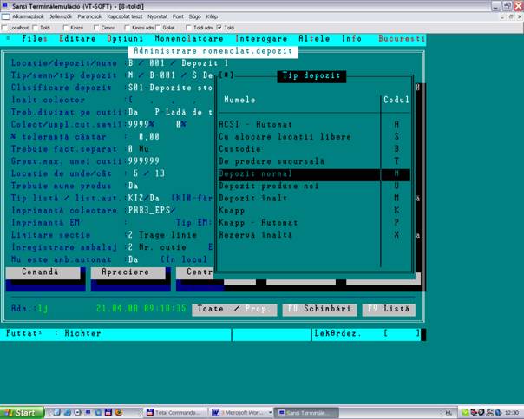The height and width of the screenshot is (419, 524).
Task: Open the Interogare menu
Action: point(261,39)
